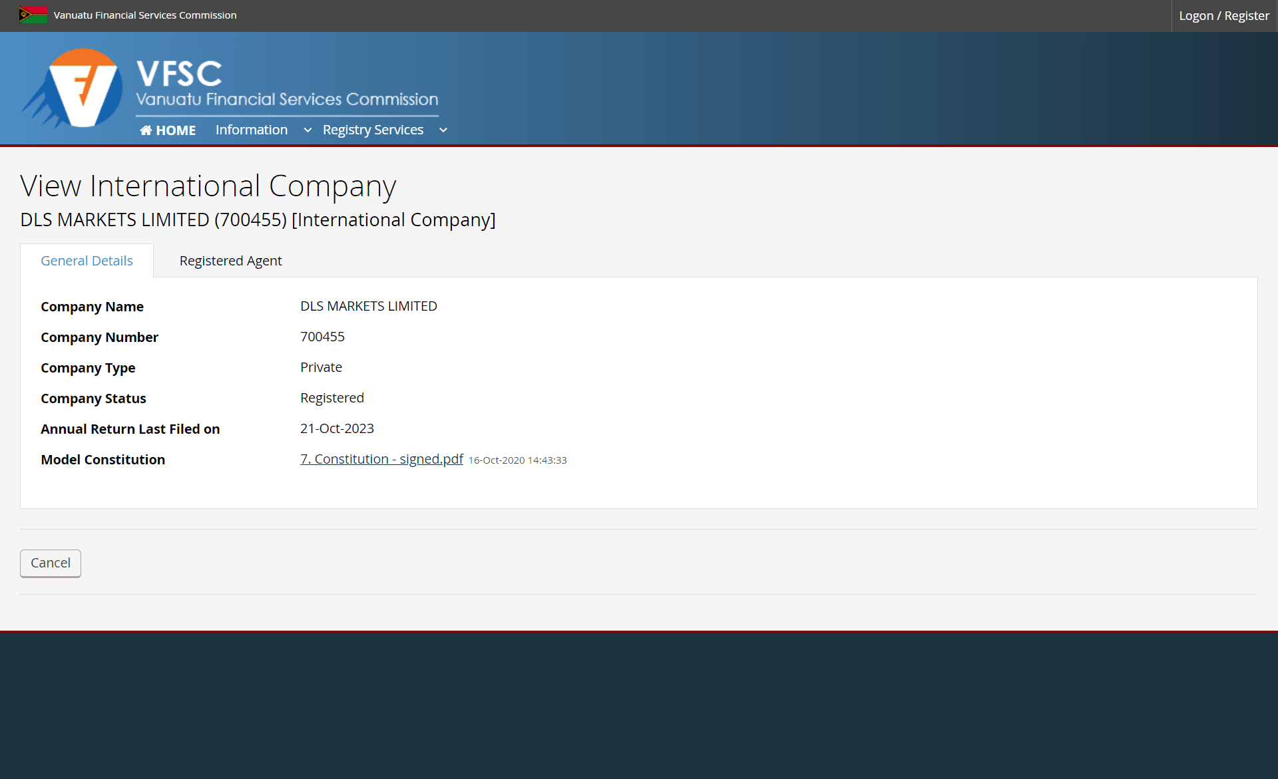Image resolution: width=1278 pixels, height=779 pixels.
Task: Open the Constitution signed PDF
Action: [381, 459]
